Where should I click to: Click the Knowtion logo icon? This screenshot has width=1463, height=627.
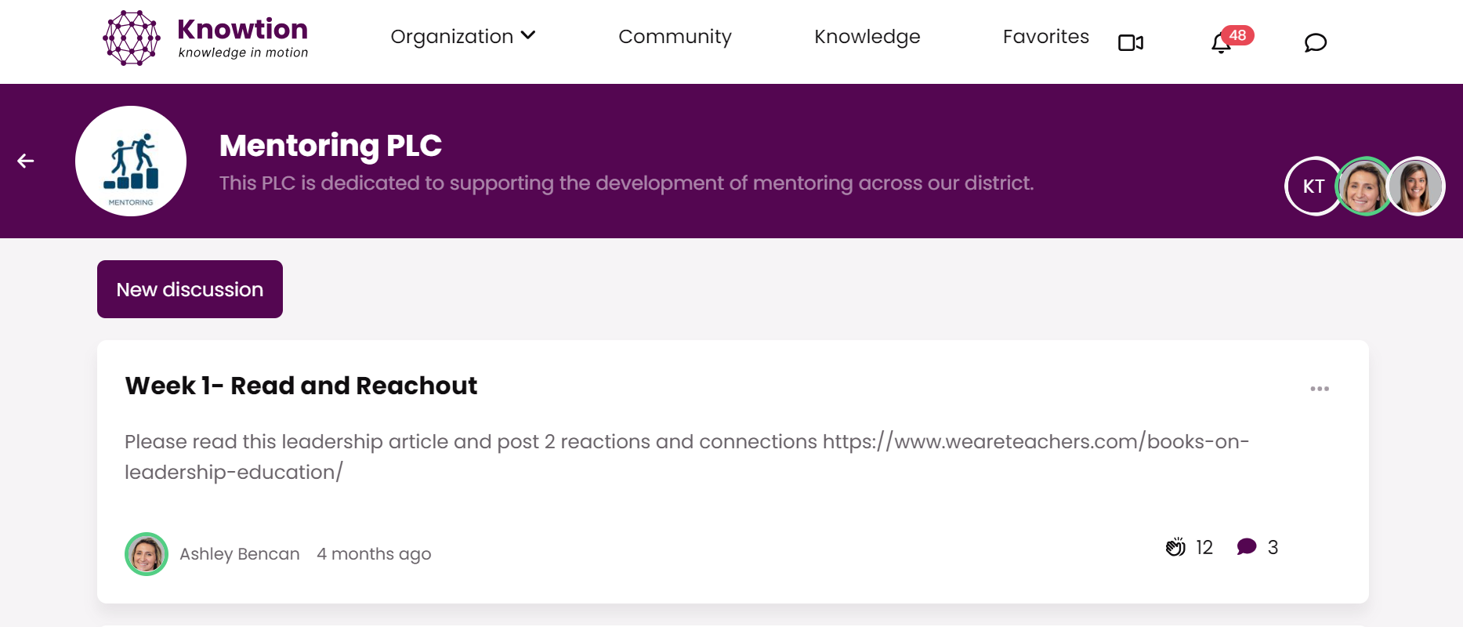132,38
